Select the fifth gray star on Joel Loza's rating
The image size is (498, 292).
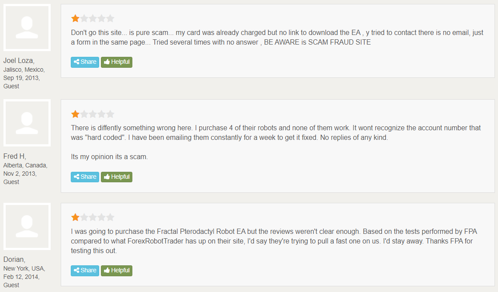pos(110,18)
